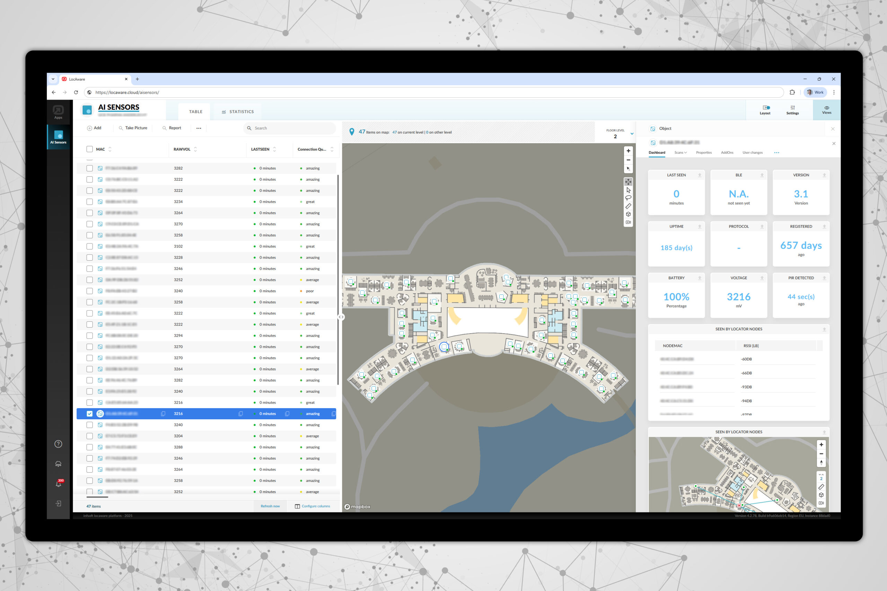Open the Properties tab in Object panel
The height and width of the screenshot is (591, 887).
(703, 153)
